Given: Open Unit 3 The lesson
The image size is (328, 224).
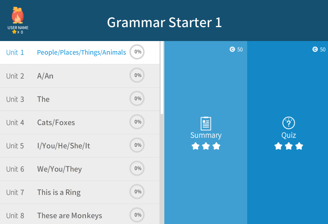Looking at the screenshot, I should coord(43,99).
